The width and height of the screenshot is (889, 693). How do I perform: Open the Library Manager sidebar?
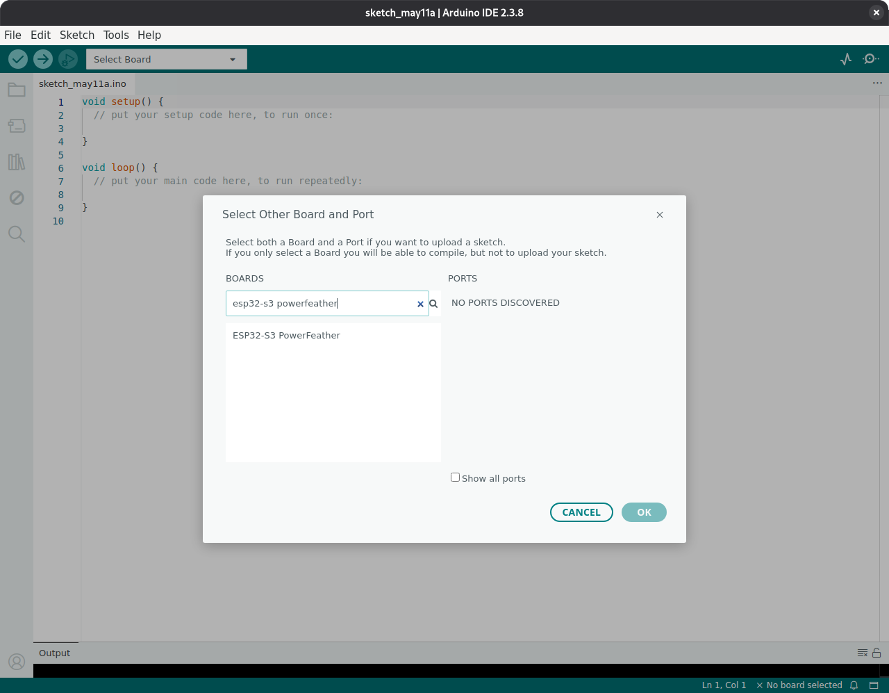[x=17, y=162]
